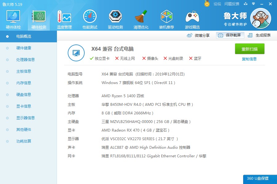
Task: Open the title bar dropdown menu arrow
Action: tap(253, 4)
